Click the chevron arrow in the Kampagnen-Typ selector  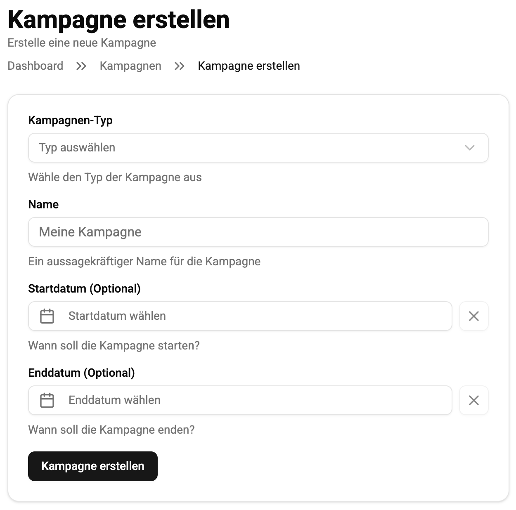pyautogui.click(x=469, y=148)
